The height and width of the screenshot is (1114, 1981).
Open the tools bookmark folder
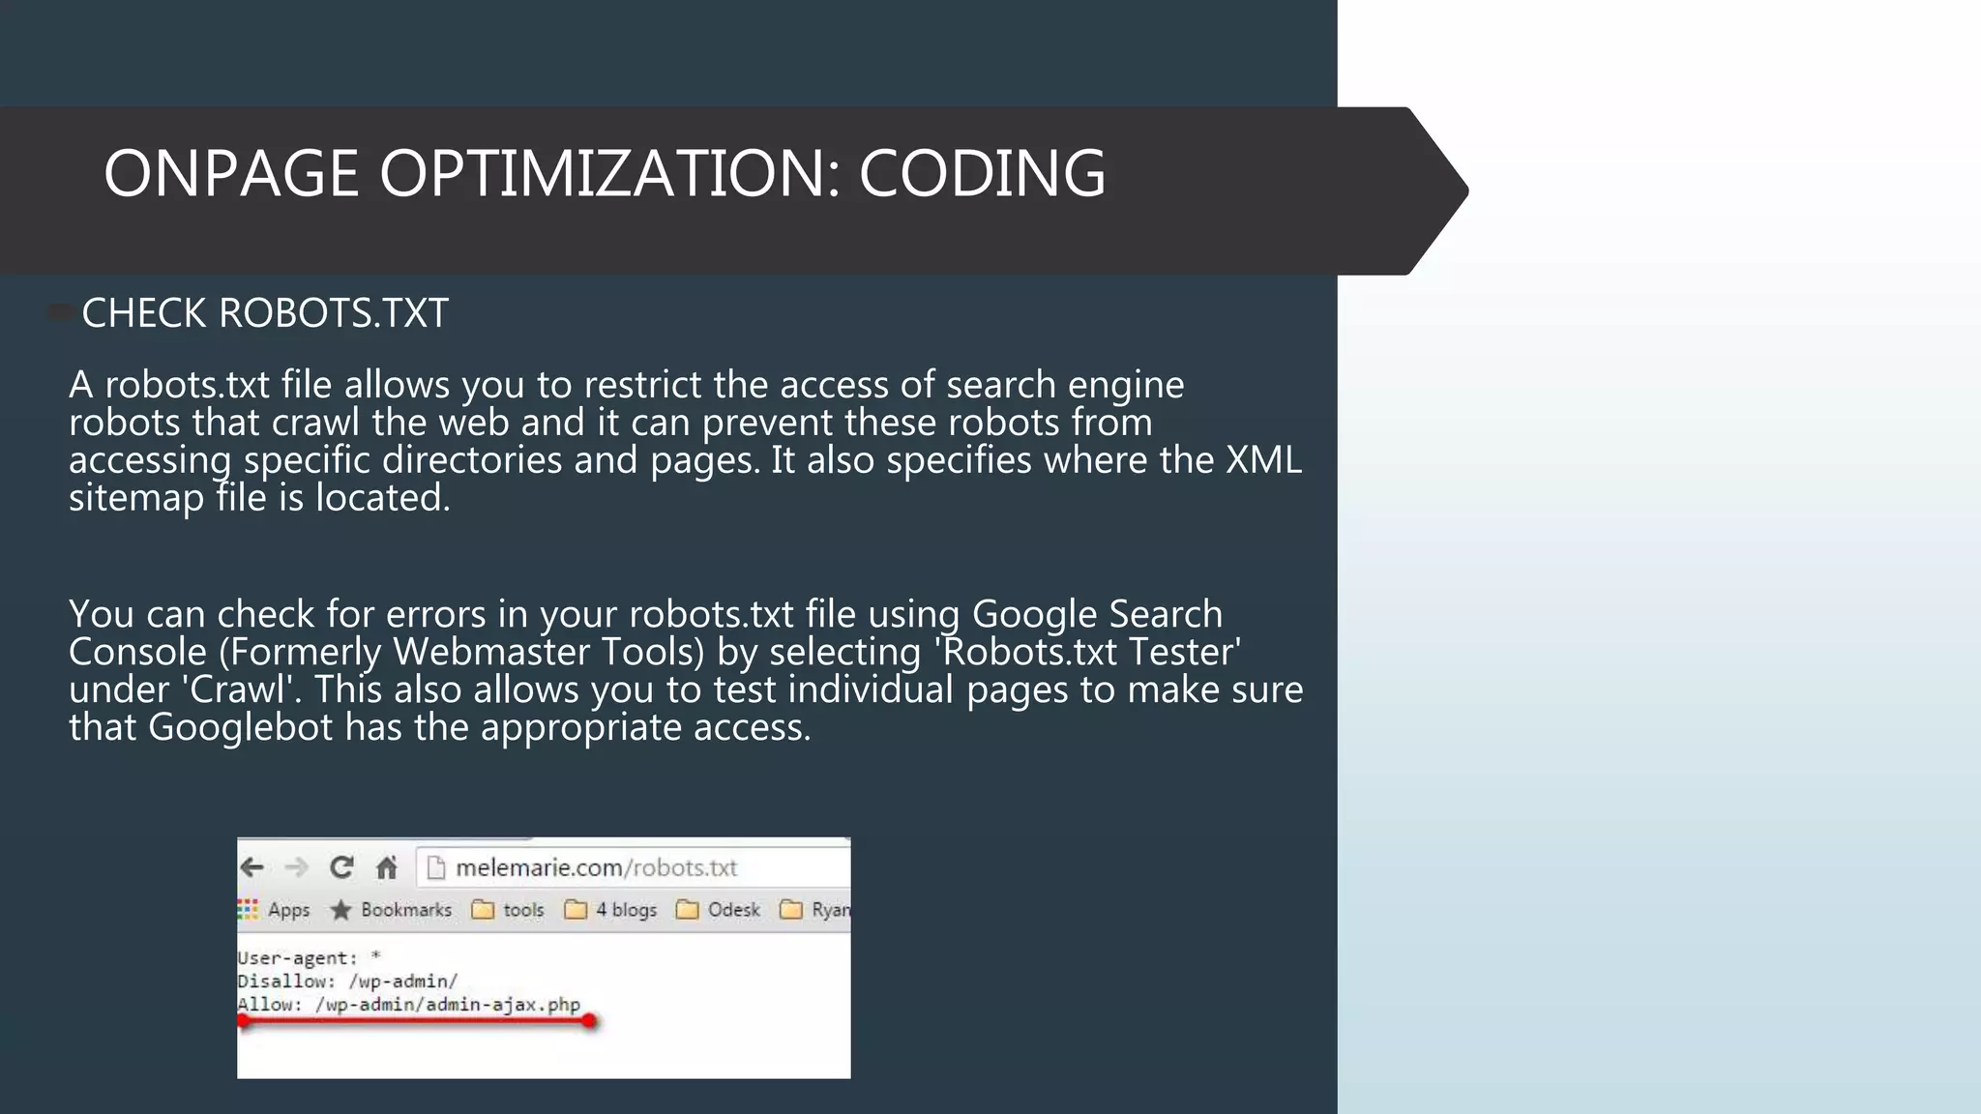tap(508, 910)
